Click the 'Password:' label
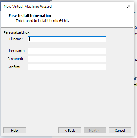 (x=15, y=59)
